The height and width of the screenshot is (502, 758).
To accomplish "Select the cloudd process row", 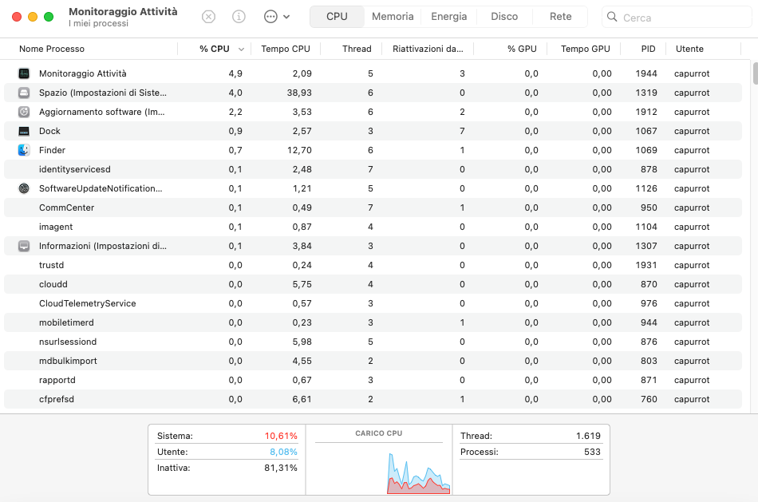I will click(x=373, y=284).
